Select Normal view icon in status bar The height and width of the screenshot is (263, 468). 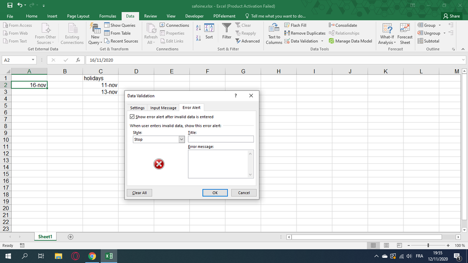click(x=373, y=245)
